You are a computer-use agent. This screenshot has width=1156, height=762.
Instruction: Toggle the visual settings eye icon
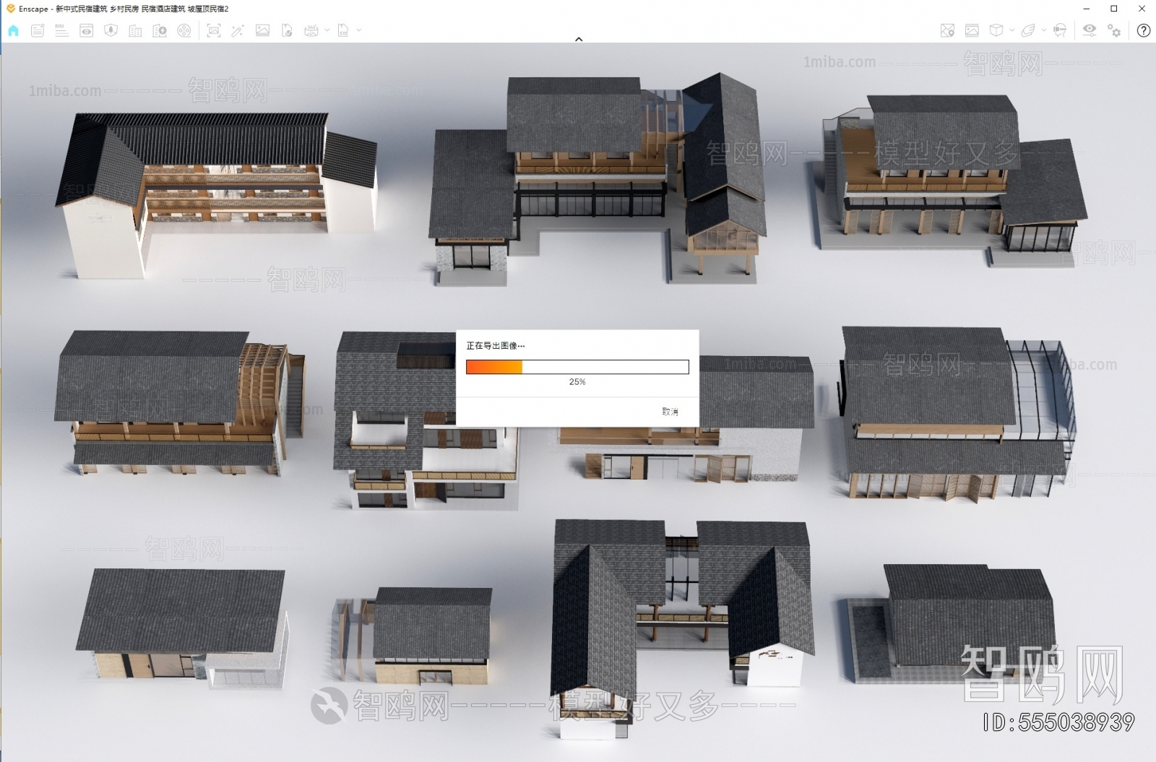coord(1089,30)
